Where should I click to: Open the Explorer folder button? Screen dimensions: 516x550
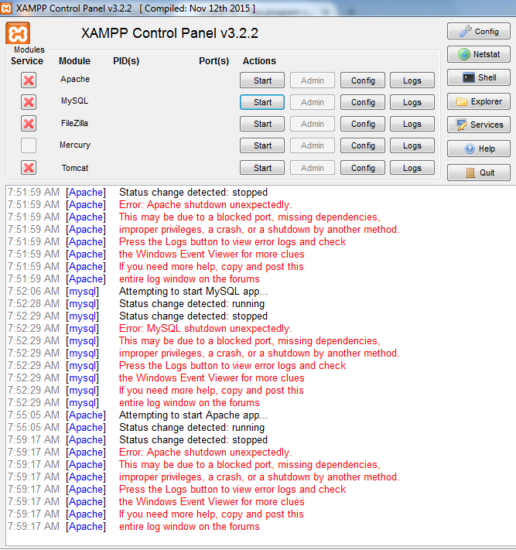point(478,101)
